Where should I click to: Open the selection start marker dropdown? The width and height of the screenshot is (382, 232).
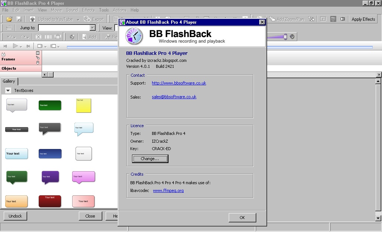[45, 47]
